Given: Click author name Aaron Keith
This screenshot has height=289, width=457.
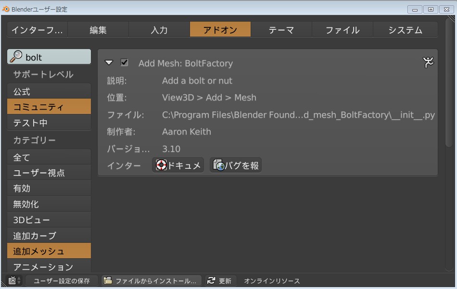Looking at the screenshot, I should pos(187,132).
